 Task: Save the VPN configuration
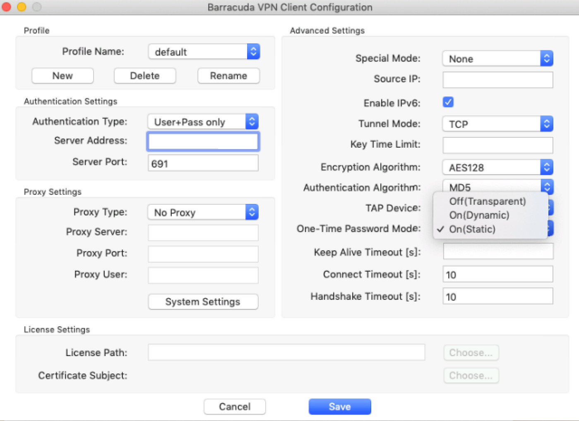click(340, 407)
